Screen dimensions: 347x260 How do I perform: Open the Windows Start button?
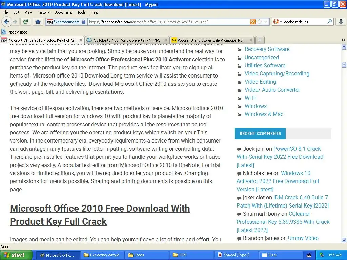[16, 255]
